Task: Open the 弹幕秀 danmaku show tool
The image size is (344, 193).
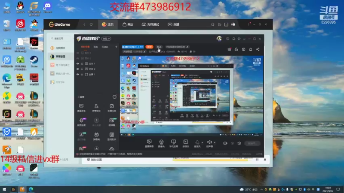Action: click(x=96, y=136)
